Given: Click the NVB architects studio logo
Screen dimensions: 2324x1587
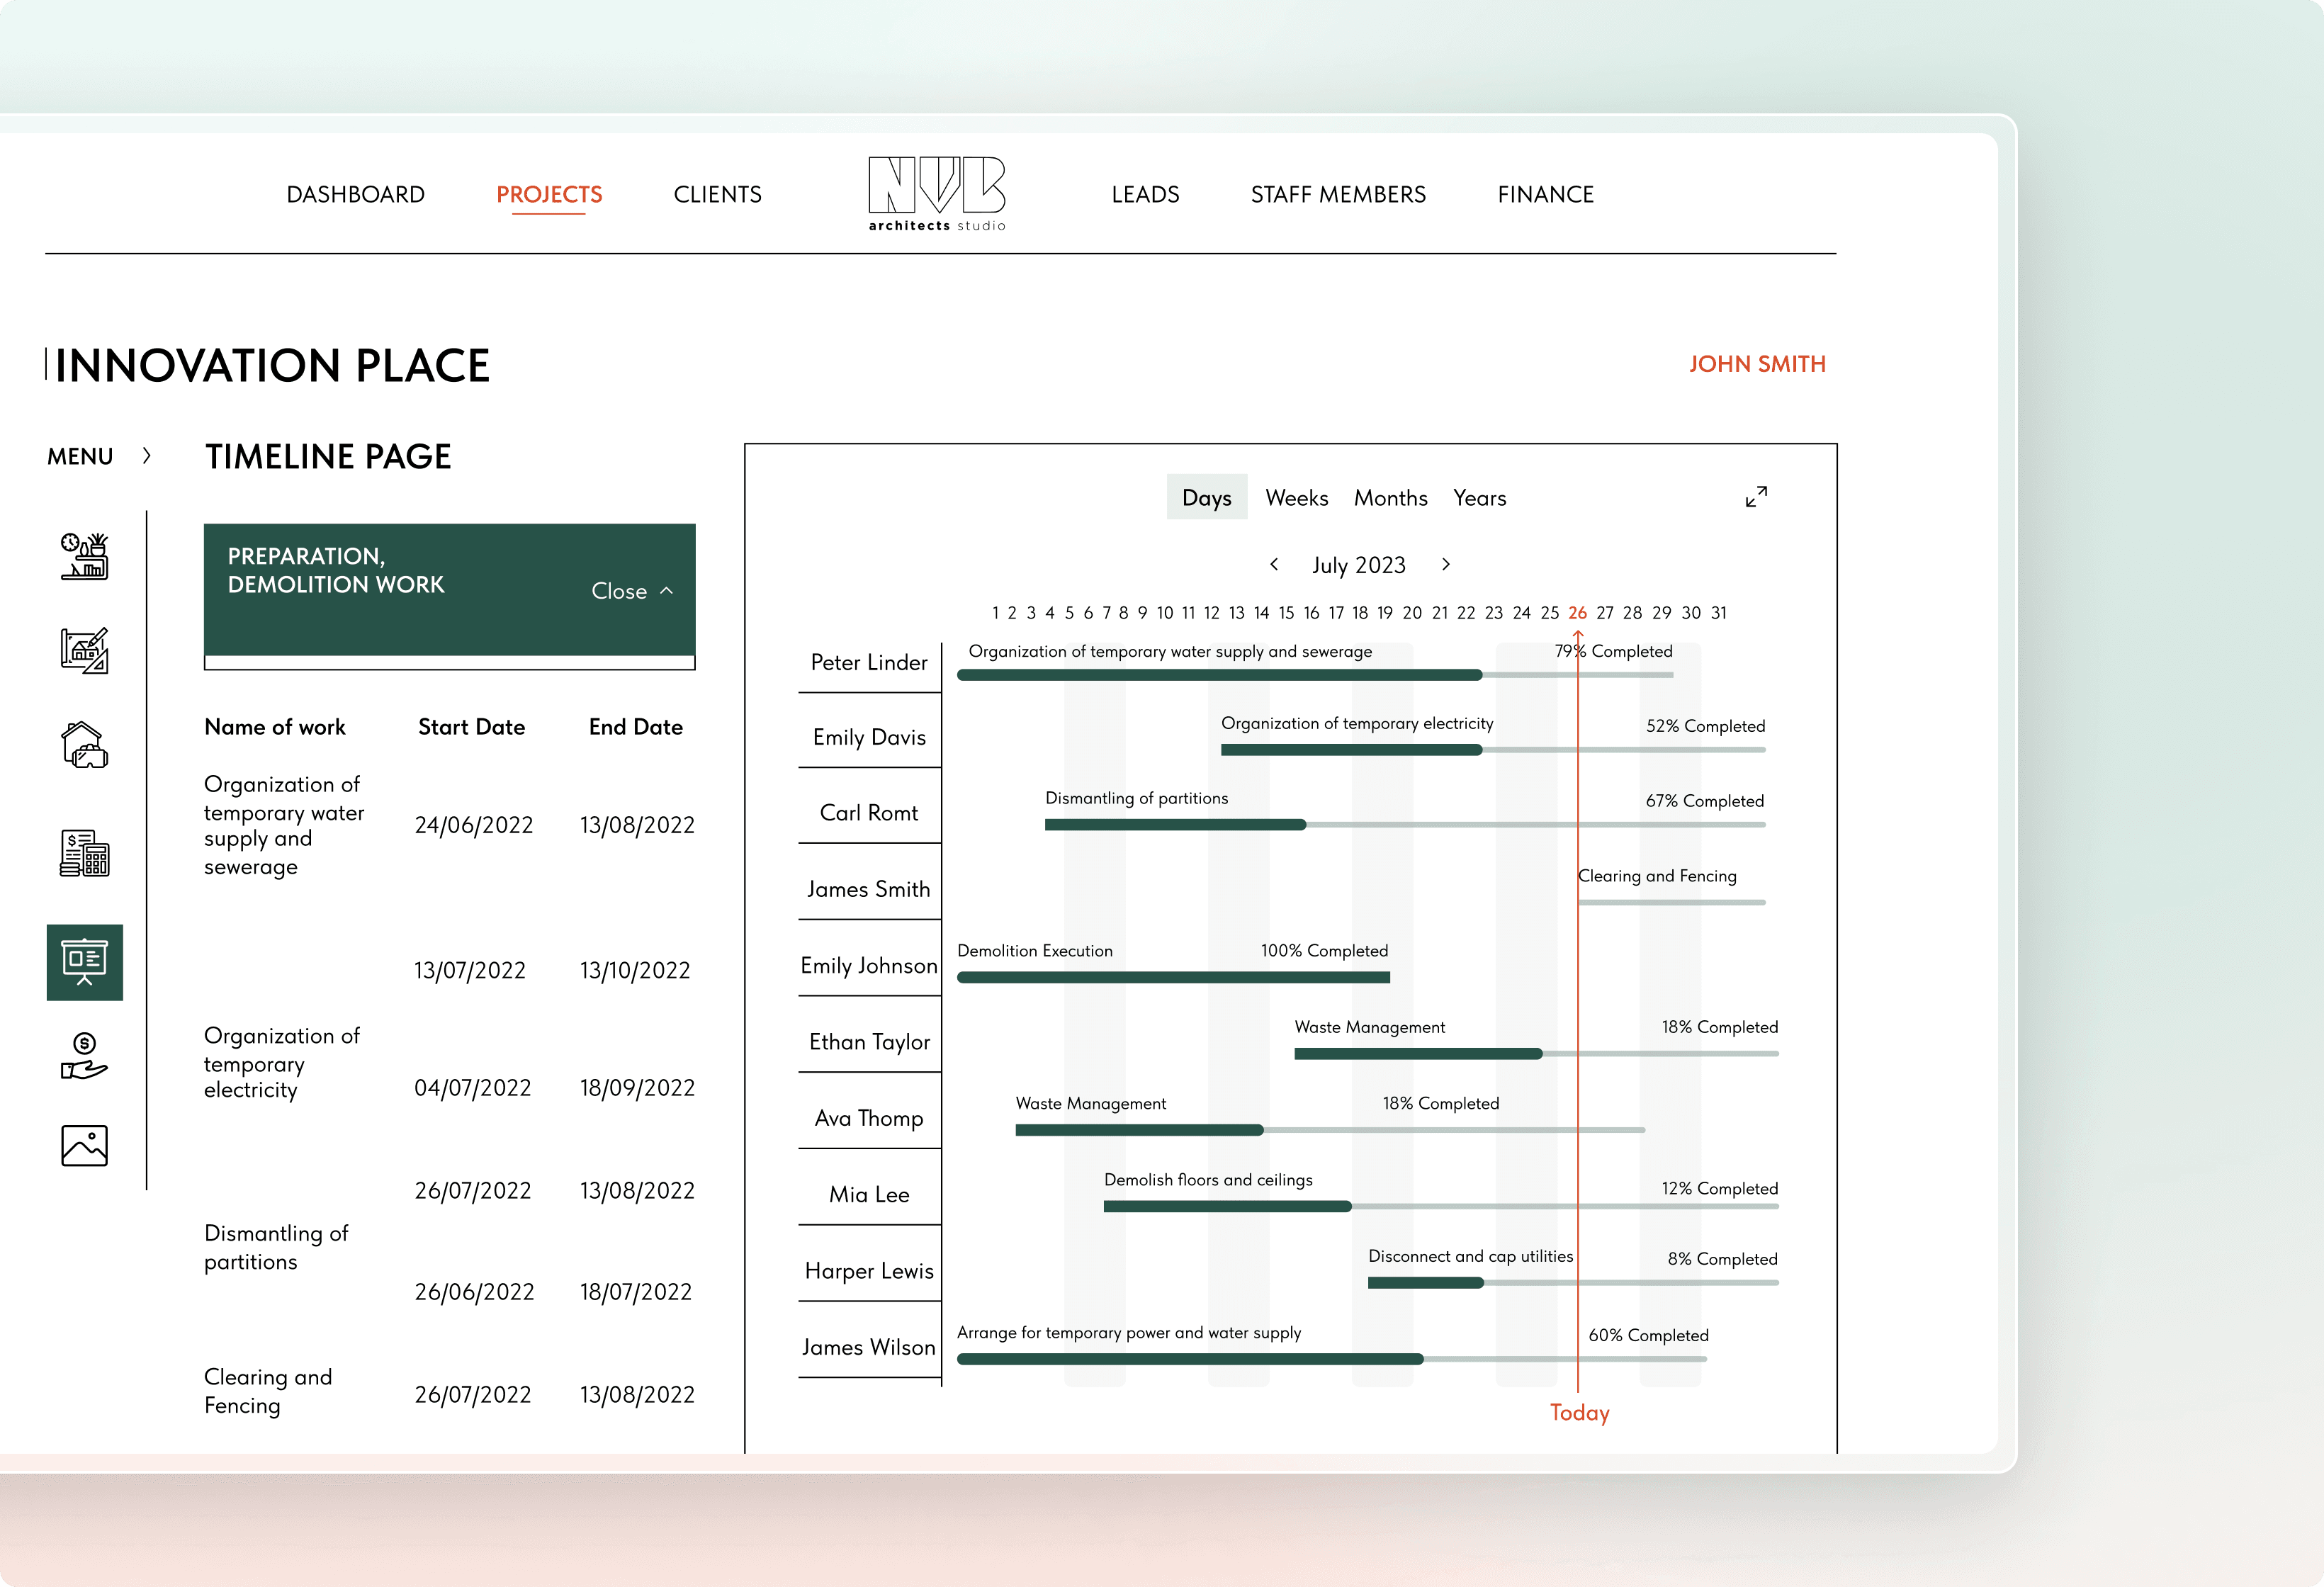Looking at the screenshot, I should (937, 193).
